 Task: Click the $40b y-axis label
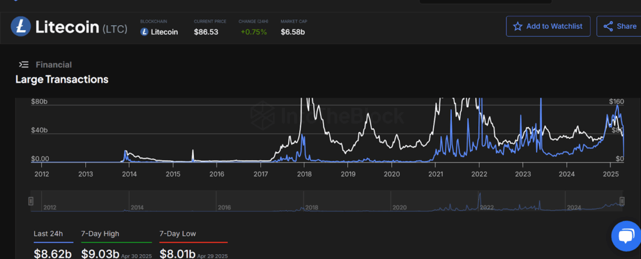tap(39, 130)
